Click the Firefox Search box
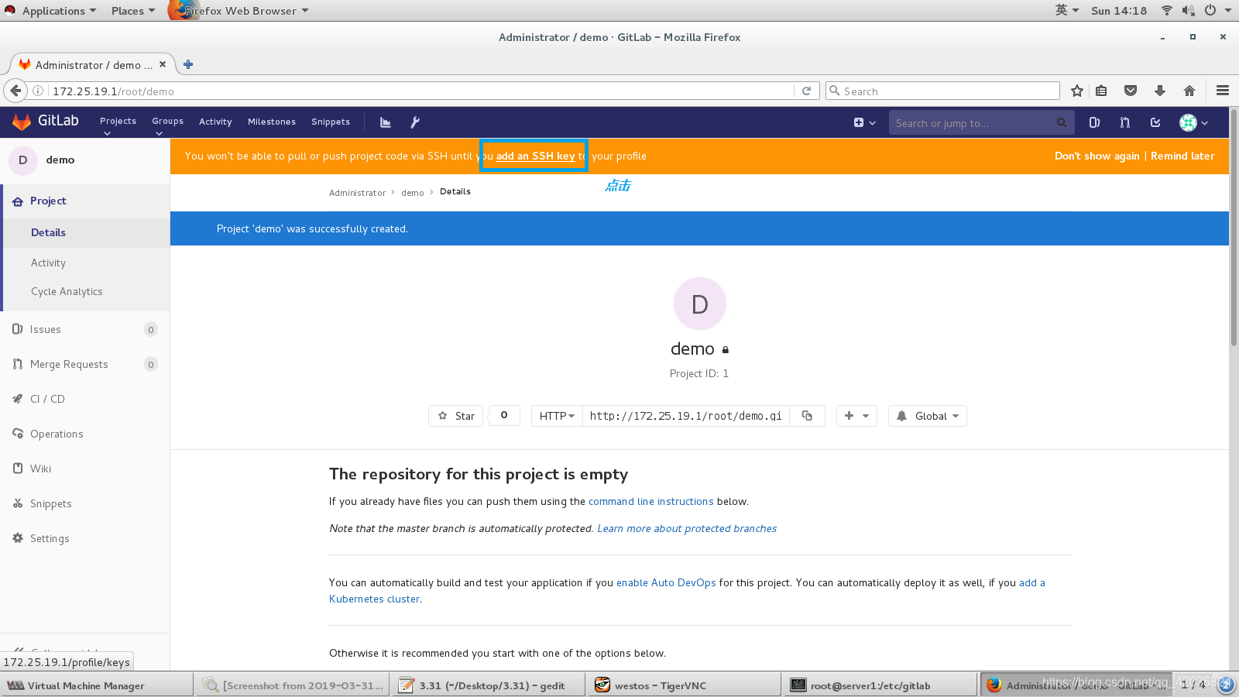Viewport: 1239px width, 697px height. click(942, 91)
